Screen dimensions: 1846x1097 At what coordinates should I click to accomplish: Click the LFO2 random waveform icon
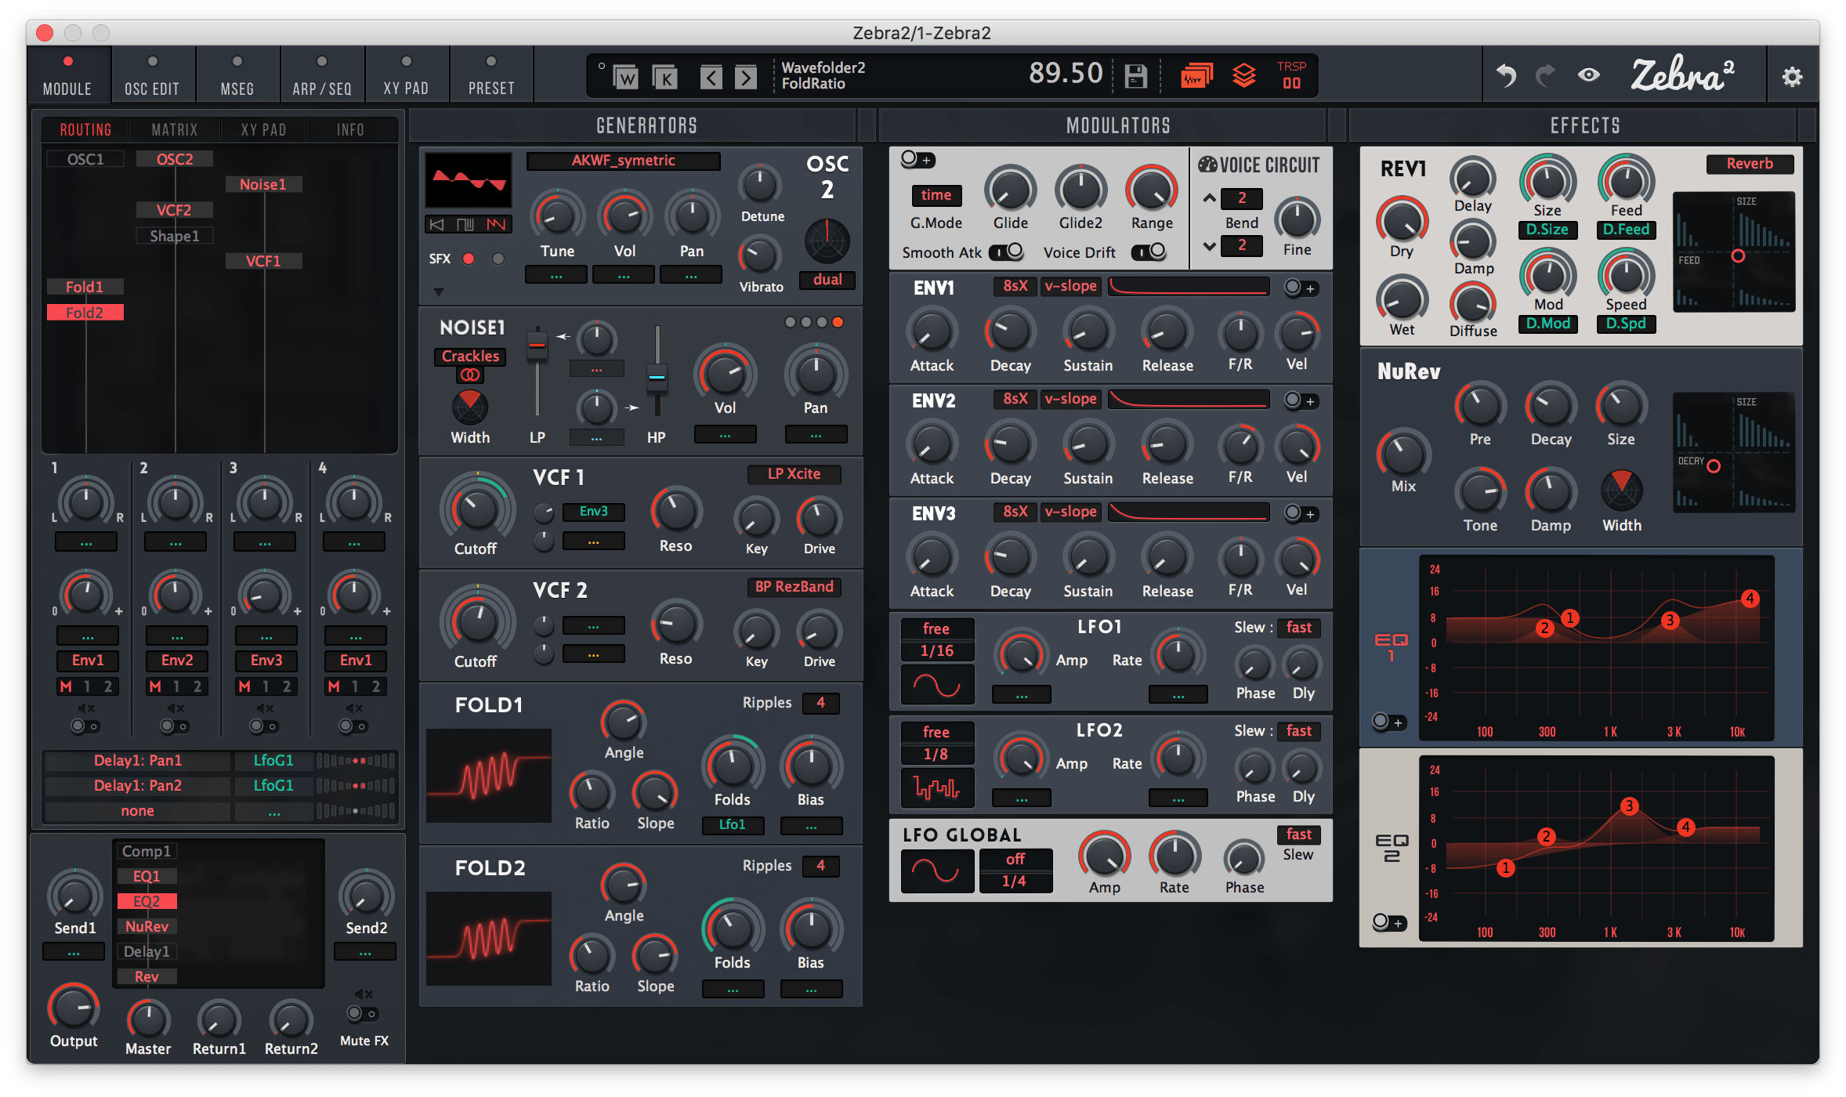point(937,788)
